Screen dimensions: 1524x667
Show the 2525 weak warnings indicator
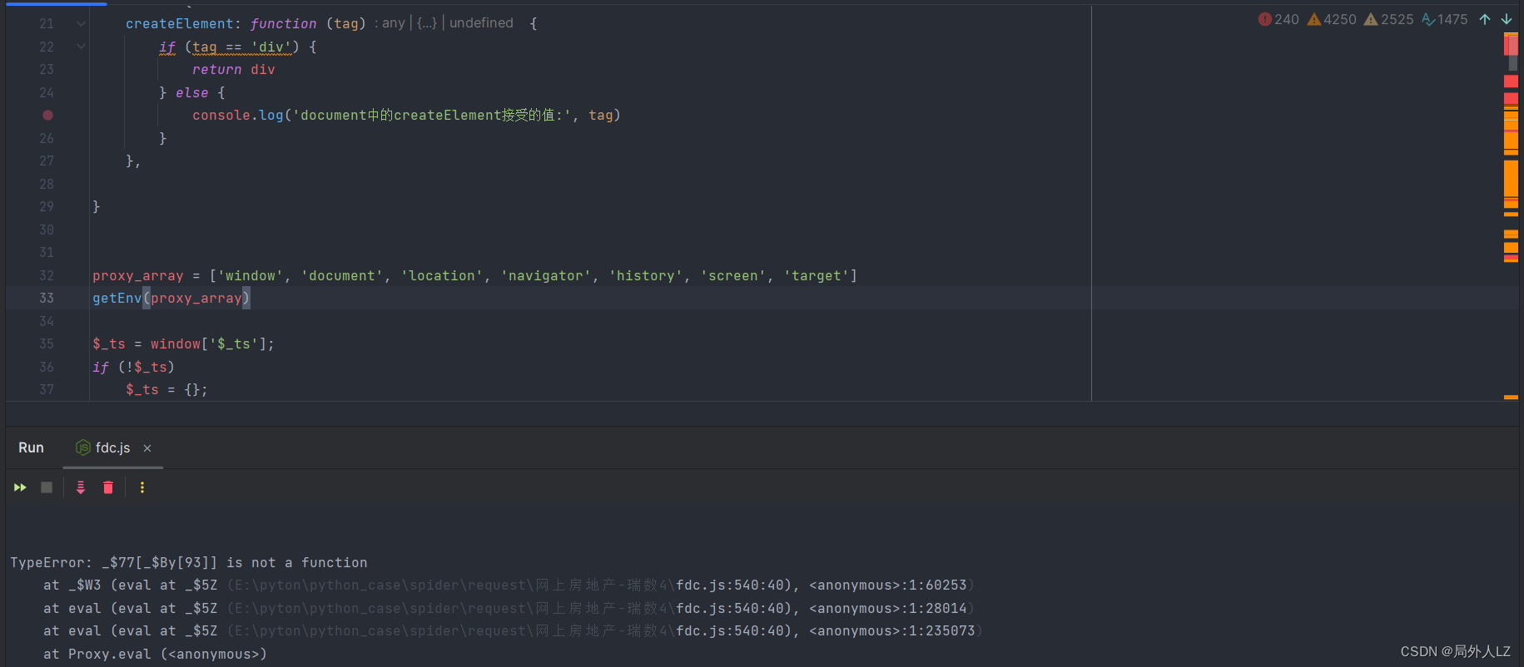[1388, 19]
